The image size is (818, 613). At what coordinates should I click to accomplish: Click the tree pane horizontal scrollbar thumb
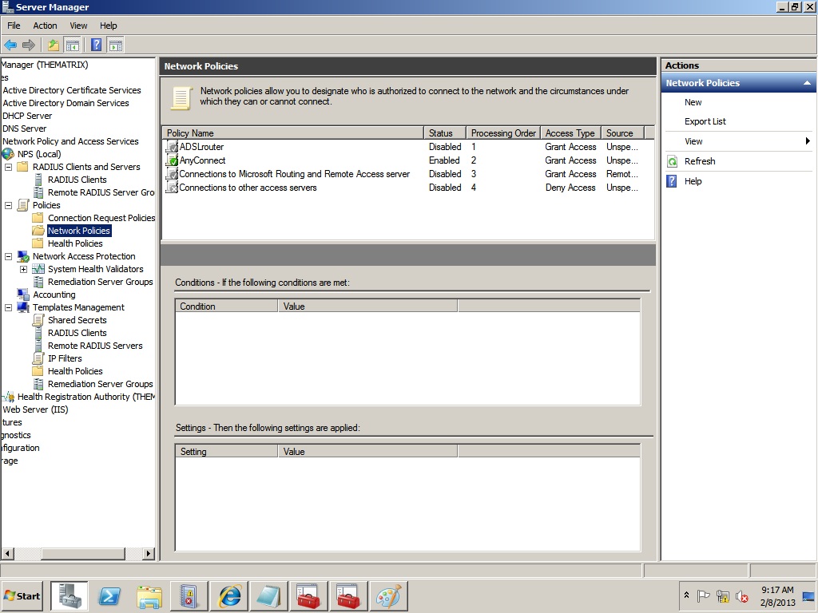(x=83, y=553)
